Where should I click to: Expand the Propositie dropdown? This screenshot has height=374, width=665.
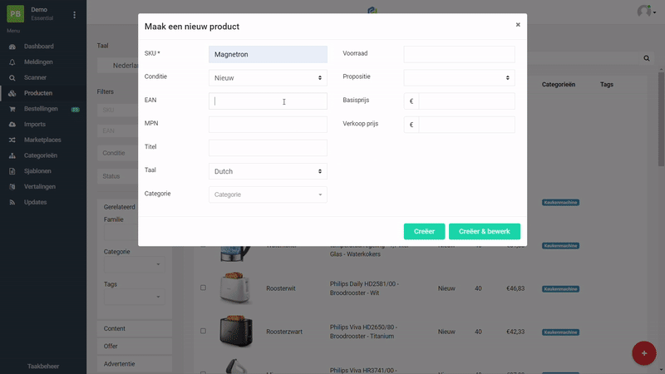(x=459, y=77)
